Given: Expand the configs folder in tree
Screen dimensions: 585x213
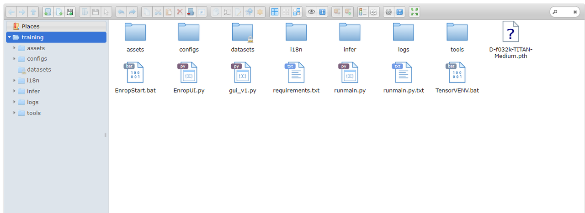Looking at the screenshot, I should click(x=14, y=59).
